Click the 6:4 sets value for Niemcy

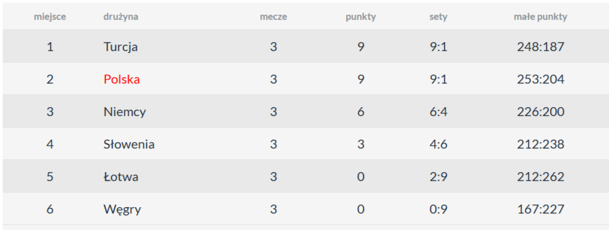point(438,111)
